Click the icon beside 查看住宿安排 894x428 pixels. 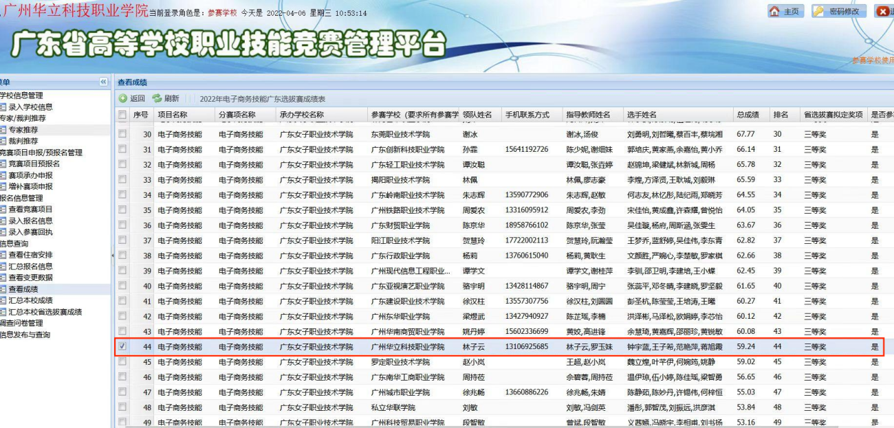(x=3, y=255)
